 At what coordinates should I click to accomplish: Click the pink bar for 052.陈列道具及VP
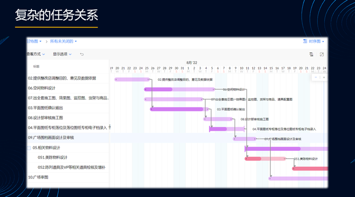click(x=310, y=169)
